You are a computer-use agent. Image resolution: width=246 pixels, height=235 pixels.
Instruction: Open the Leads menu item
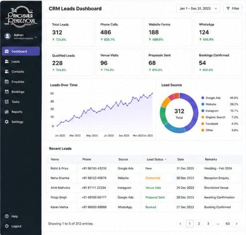pos(21,62)
